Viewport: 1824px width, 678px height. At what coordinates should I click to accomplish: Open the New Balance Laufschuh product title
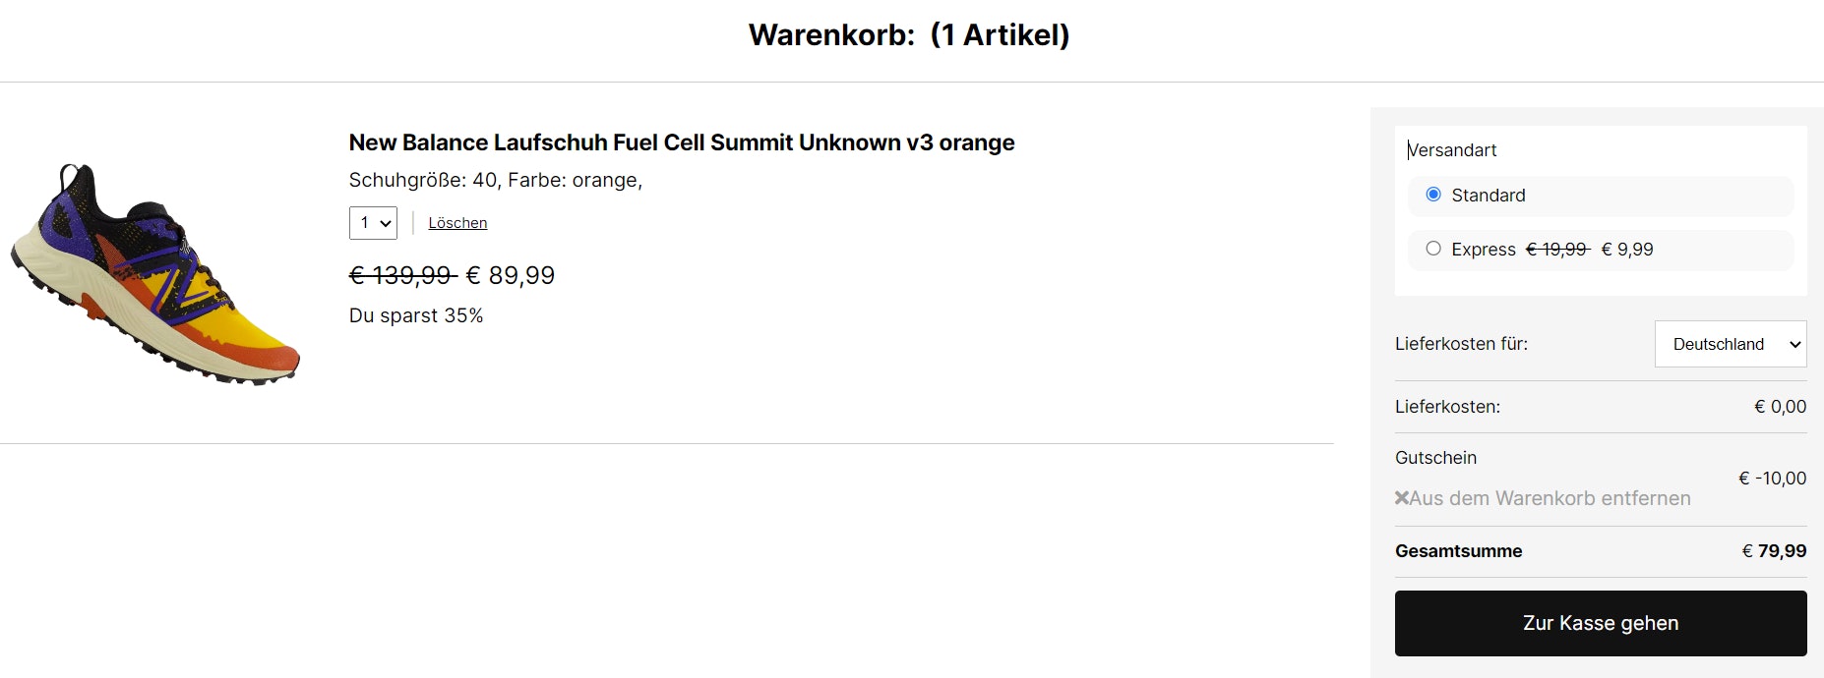coord(681,142)
